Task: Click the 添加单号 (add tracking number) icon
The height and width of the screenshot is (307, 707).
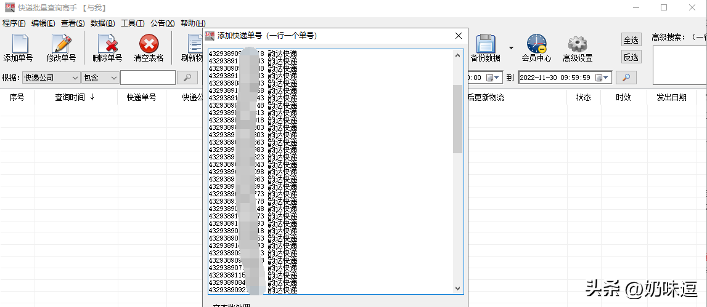Action: point(18,45)
